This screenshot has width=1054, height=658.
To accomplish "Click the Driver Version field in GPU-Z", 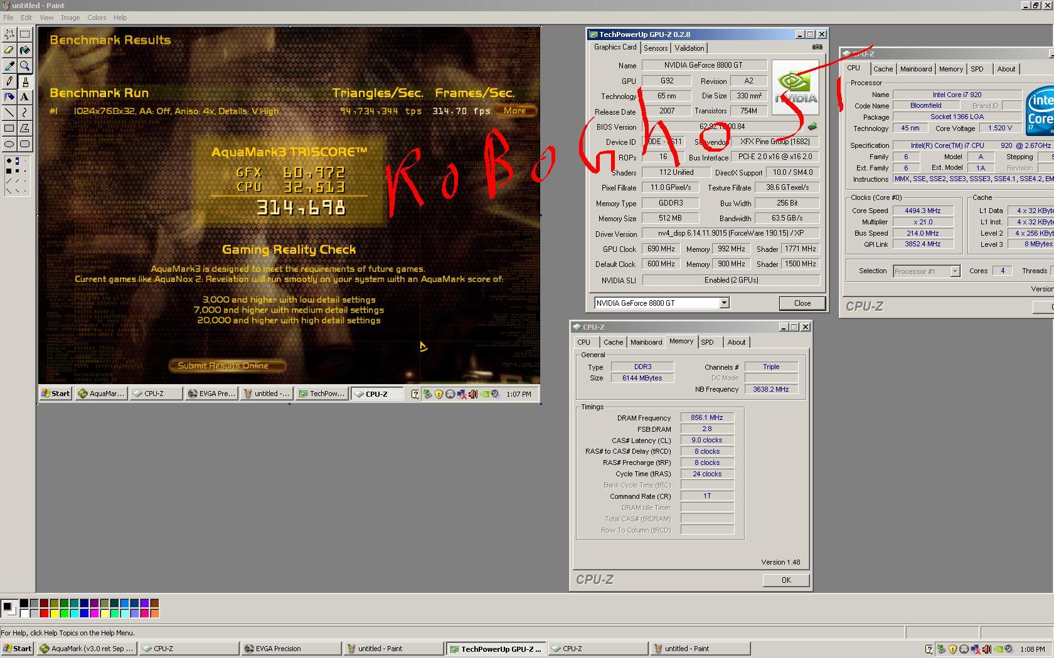I will click(x=732, y=233).
